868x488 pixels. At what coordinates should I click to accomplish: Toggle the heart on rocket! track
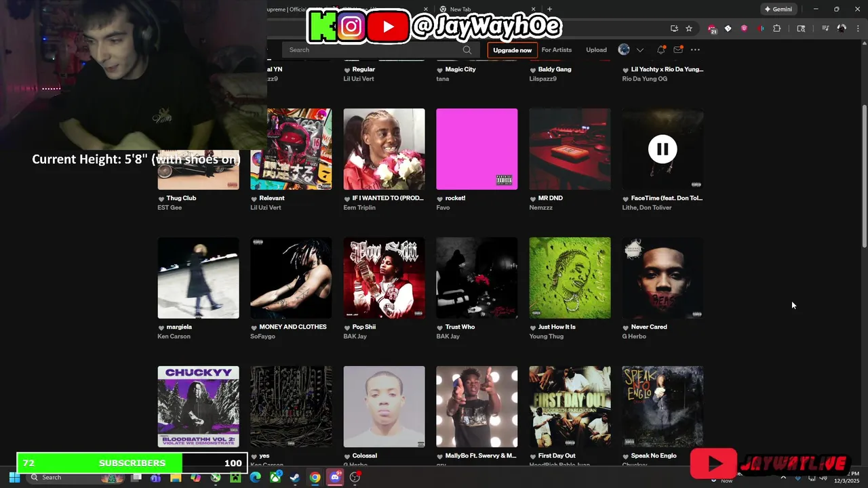click(440, 199)
